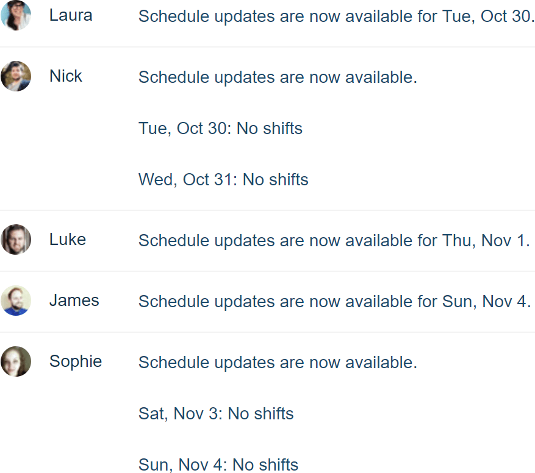Click Nick's Wed, Oct 31 No shifts line

coord(223,180)
